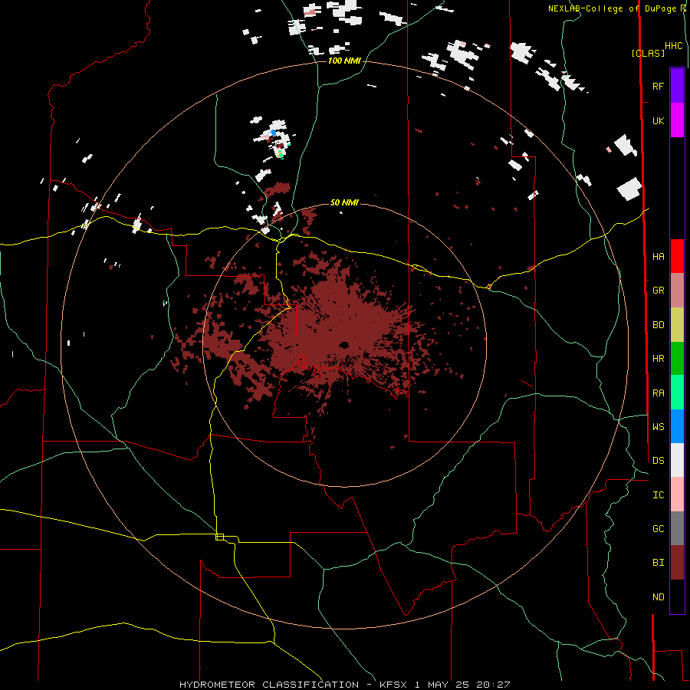Click the radar site center hole
690x690 pixels.
344,344
